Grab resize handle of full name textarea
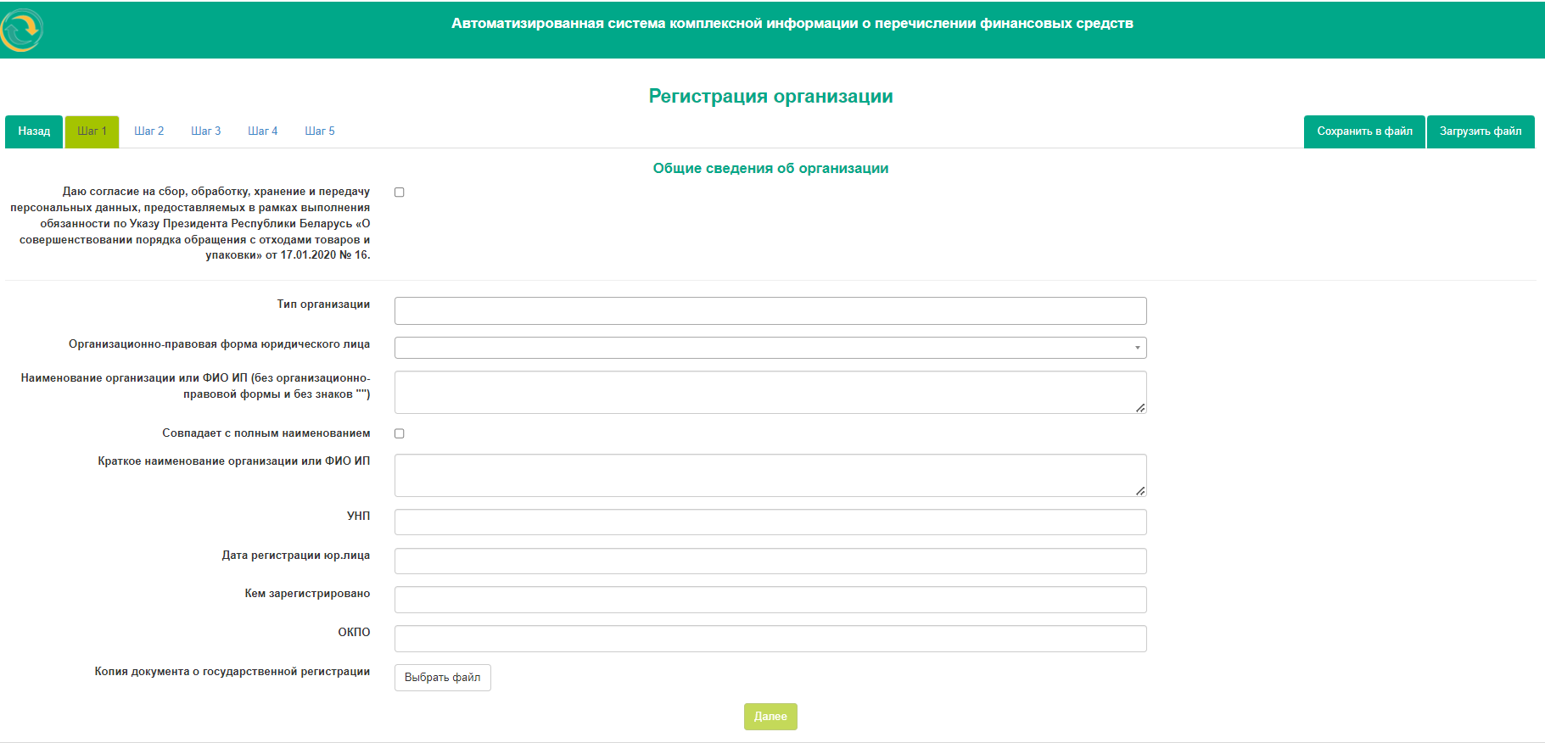 pyautogui.click(x=1140, y=408)
